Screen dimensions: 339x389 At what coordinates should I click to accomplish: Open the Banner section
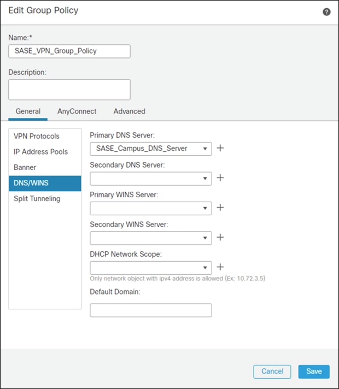coord(45,168)
